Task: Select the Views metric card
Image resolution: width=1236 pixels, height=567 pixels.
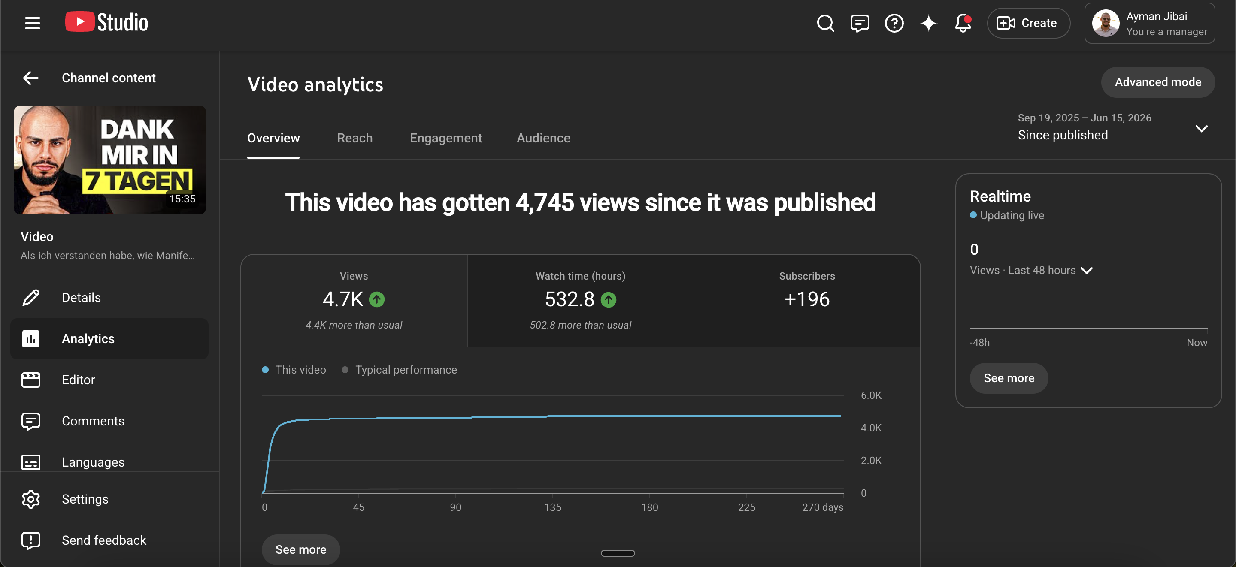Action: [354, 301]
